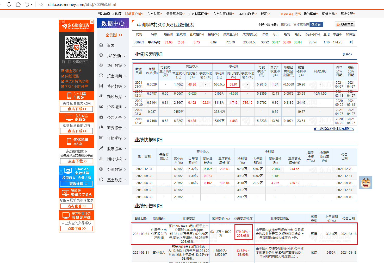Click the 资金流向 icon in the sidebar
Screen dimensions: 384x263
pos(101,76)
